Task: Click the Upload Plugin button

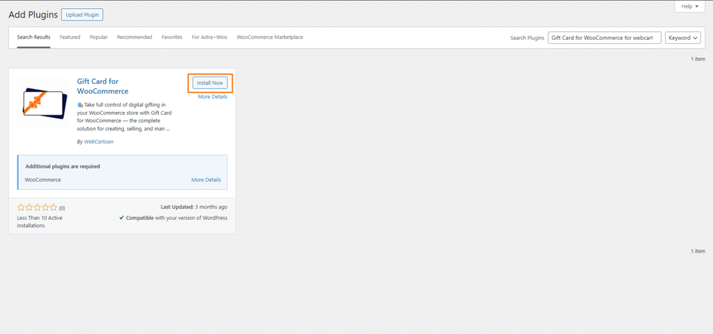Action: [82, 15]
